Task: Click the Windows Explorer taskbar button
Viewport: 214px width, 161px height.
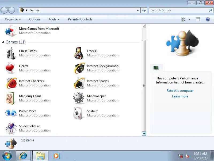Action: click(x=40, y=156)
